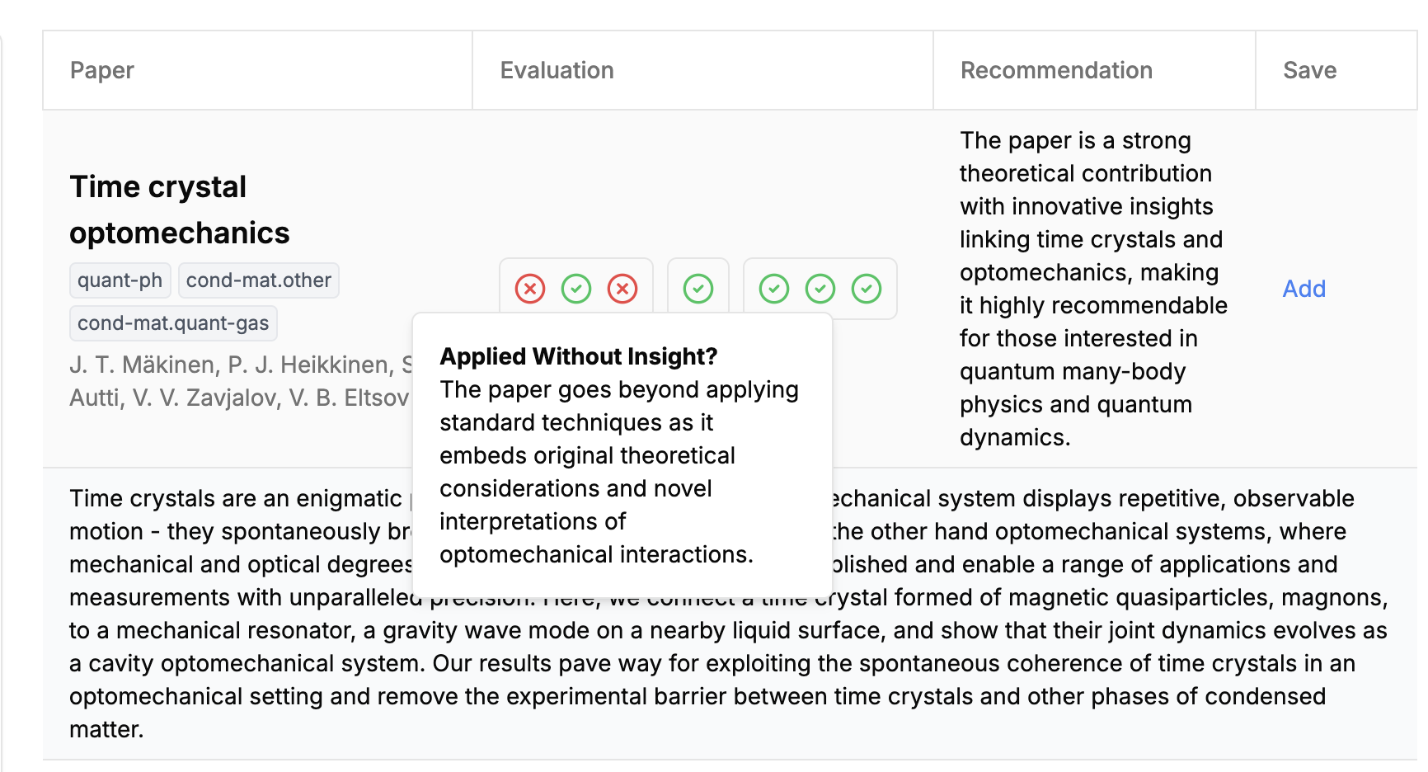1428x772 pixels.
Task: Click the recommendation summary text
Action: 1093,289
